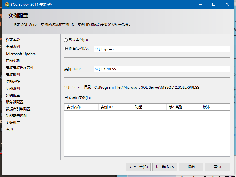This screenshot has height=177, width=236.
Task: Click the 实例配置 page heading
Action: click(18, 16)
